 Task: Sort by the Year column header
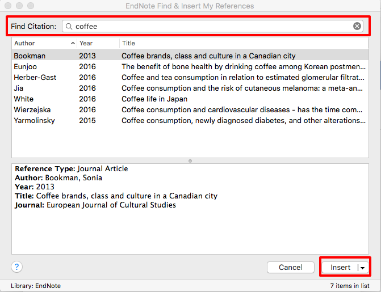[x=98, y=43]
